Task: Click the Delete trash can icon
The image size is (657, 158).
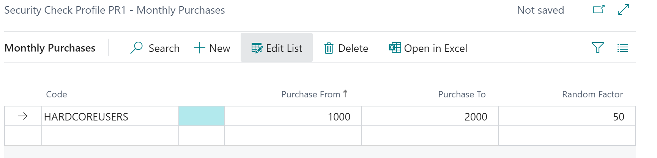Action: (329, 48)
